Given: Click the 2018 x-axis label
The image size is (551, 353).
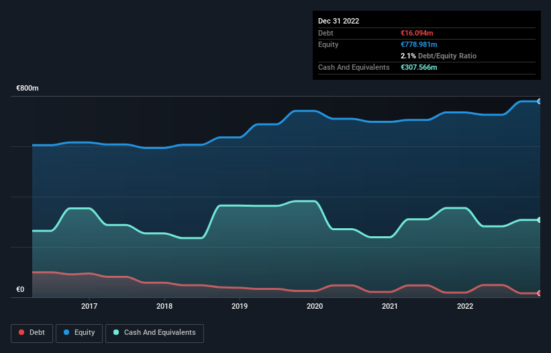Looking at the screenshot, I should pyautogui.click(x=164, y=306).
